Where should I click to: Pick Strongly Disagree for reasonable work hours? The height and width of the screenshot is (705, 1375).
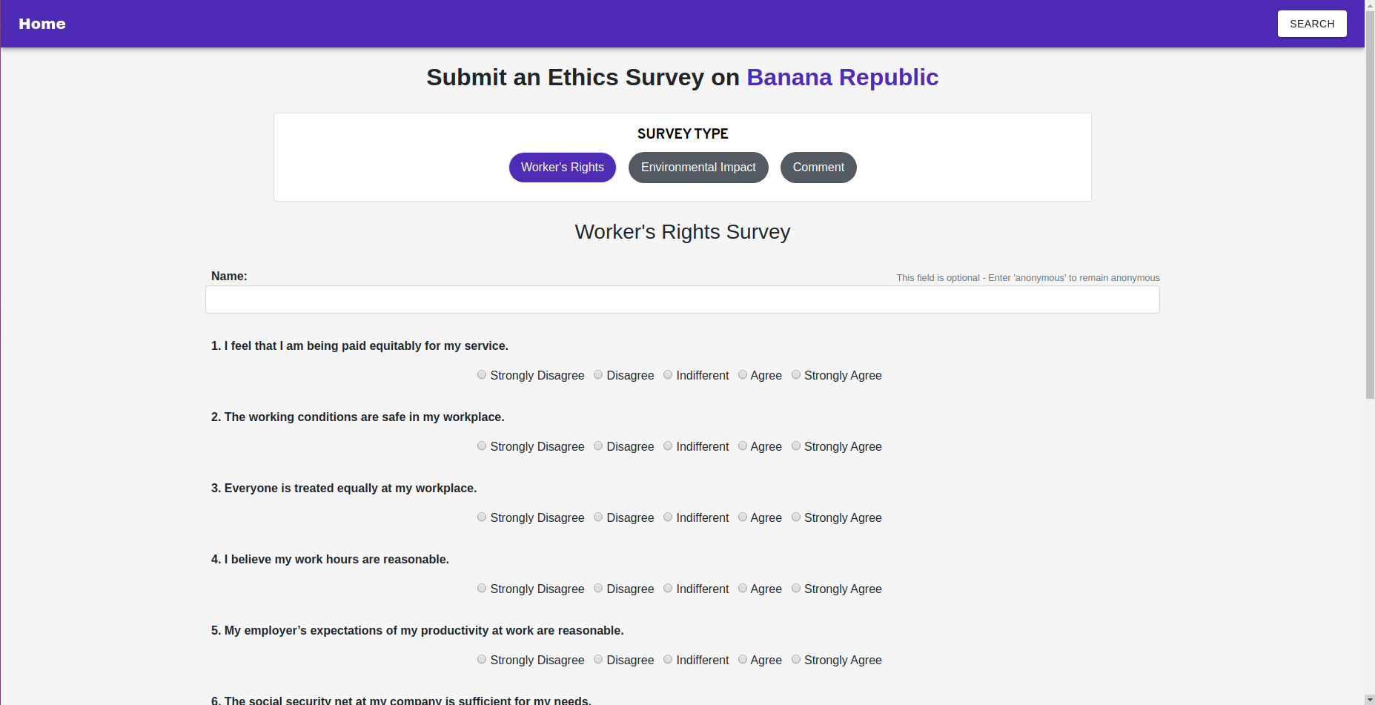[482, 589]
